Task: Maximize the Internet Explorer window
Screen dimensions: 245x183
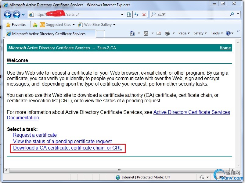Action: click(x=223, y=3)
